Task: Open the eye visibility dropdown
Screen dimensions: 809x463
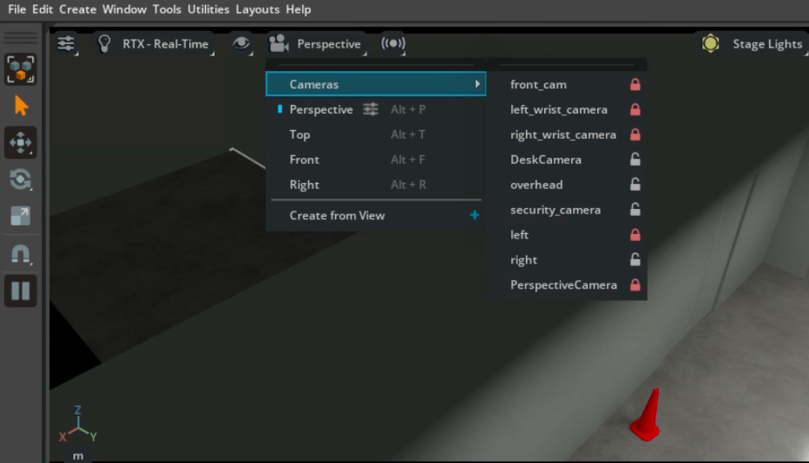Action: tap(241, 43)
